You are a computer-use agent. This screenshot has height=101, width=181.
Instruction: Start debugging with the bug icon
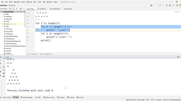[170, 5]
